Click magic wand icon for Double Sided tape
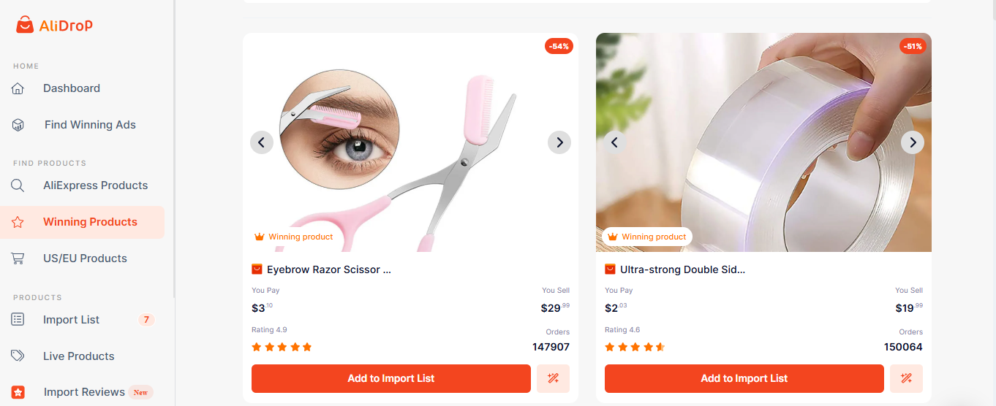The image size is (996, 406). pyautogui.click(x=906, y=378)
